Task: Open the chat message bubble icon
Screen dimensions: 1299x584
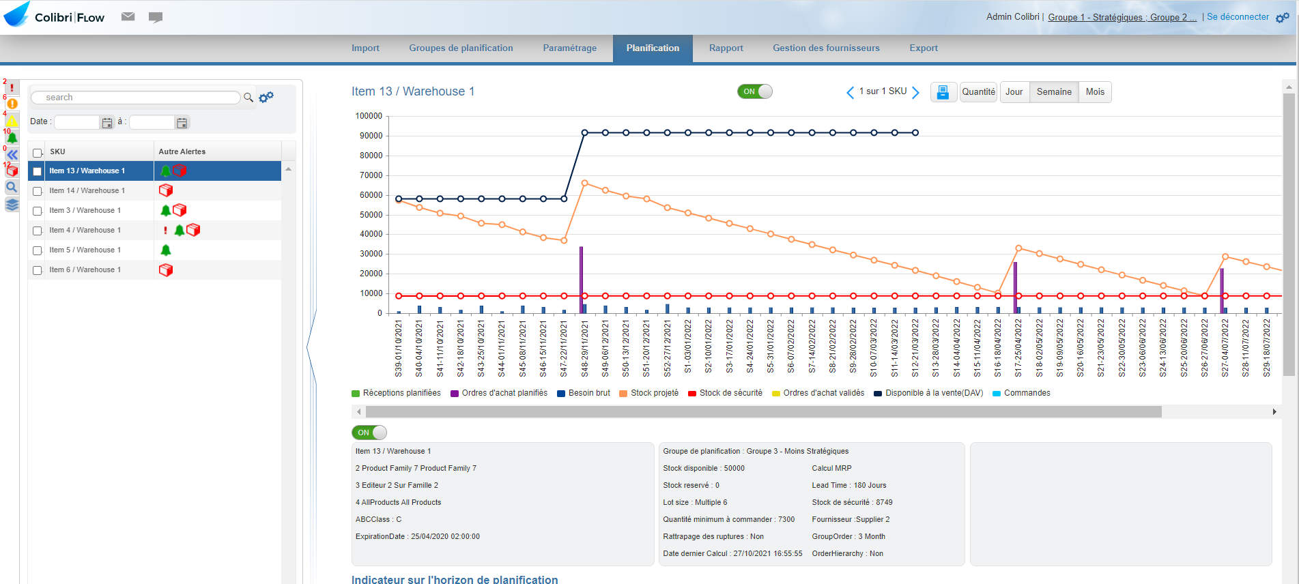Action: pos(156,18)
